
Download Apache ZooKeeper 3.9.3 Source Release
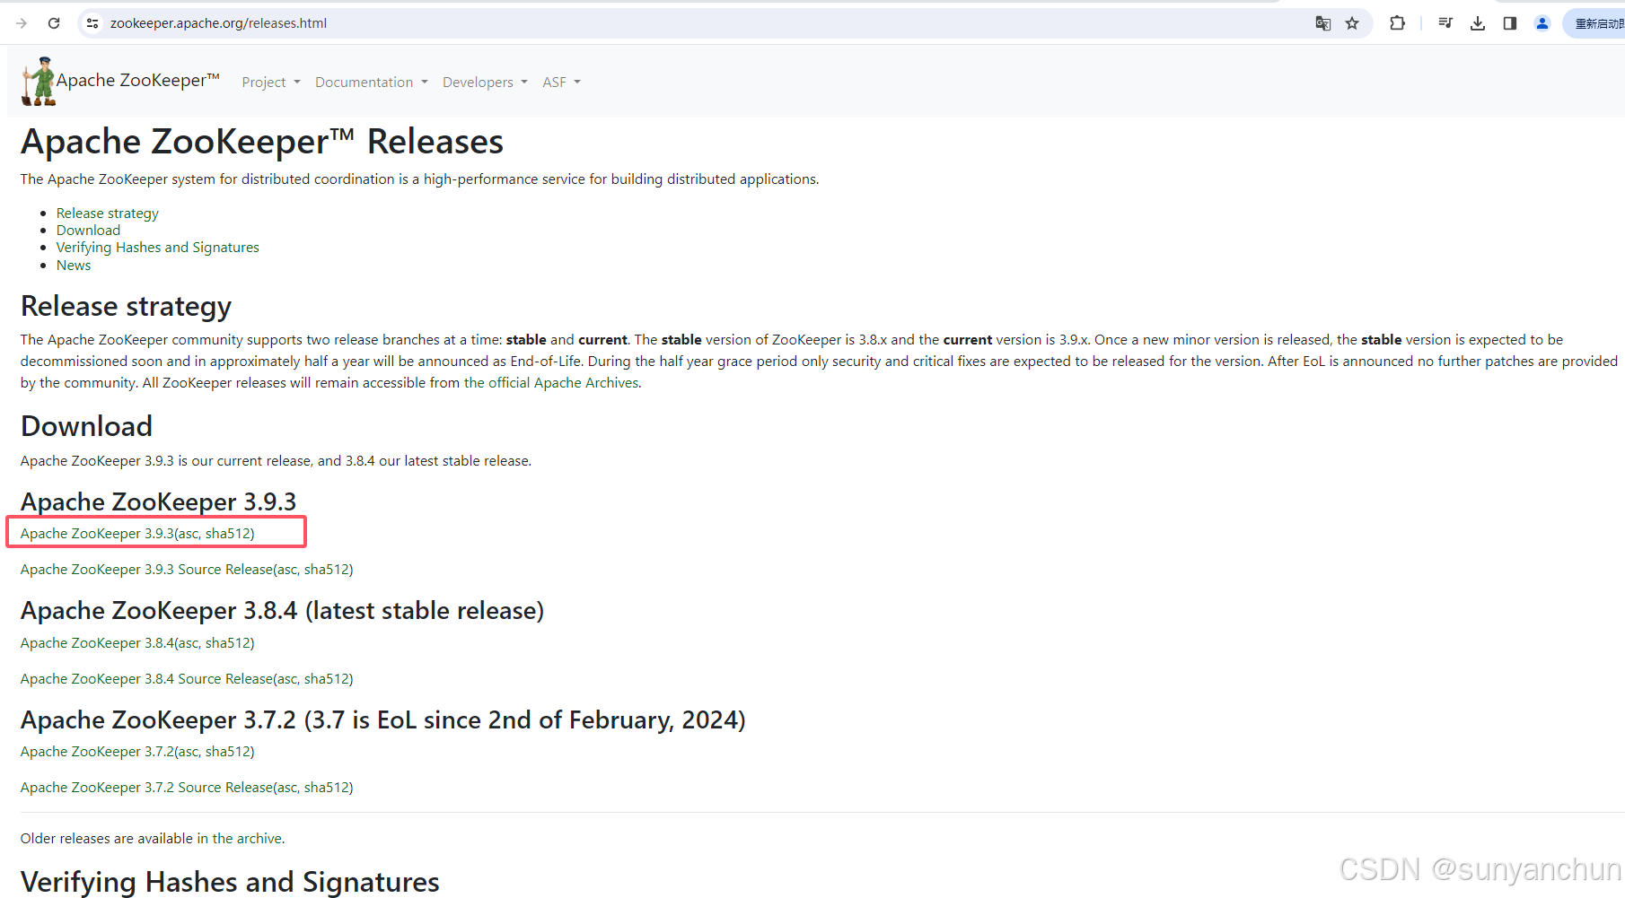pyautogui.click(x=146, y=570)
